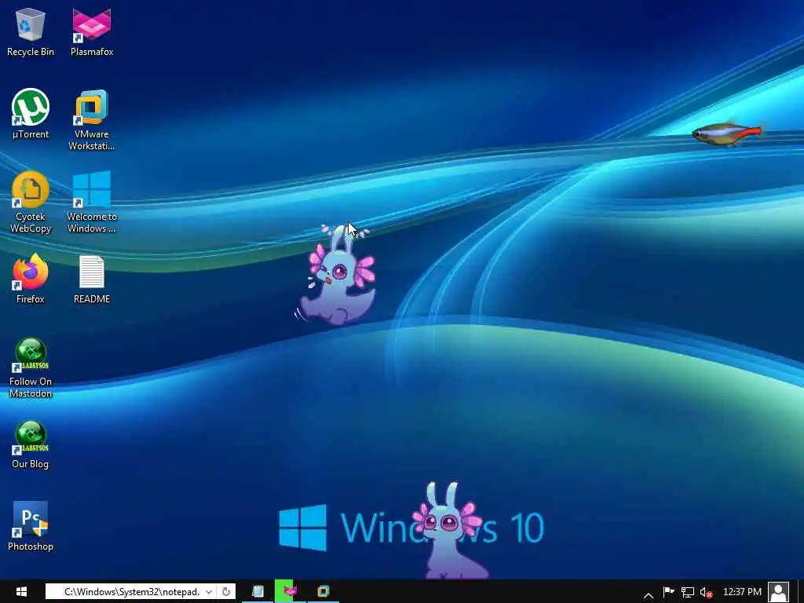This screenshot has width=804, height=603.
Task: Select the µTorrent desktop shortcut
Action: pyautogui.click(x=31, y=114)
